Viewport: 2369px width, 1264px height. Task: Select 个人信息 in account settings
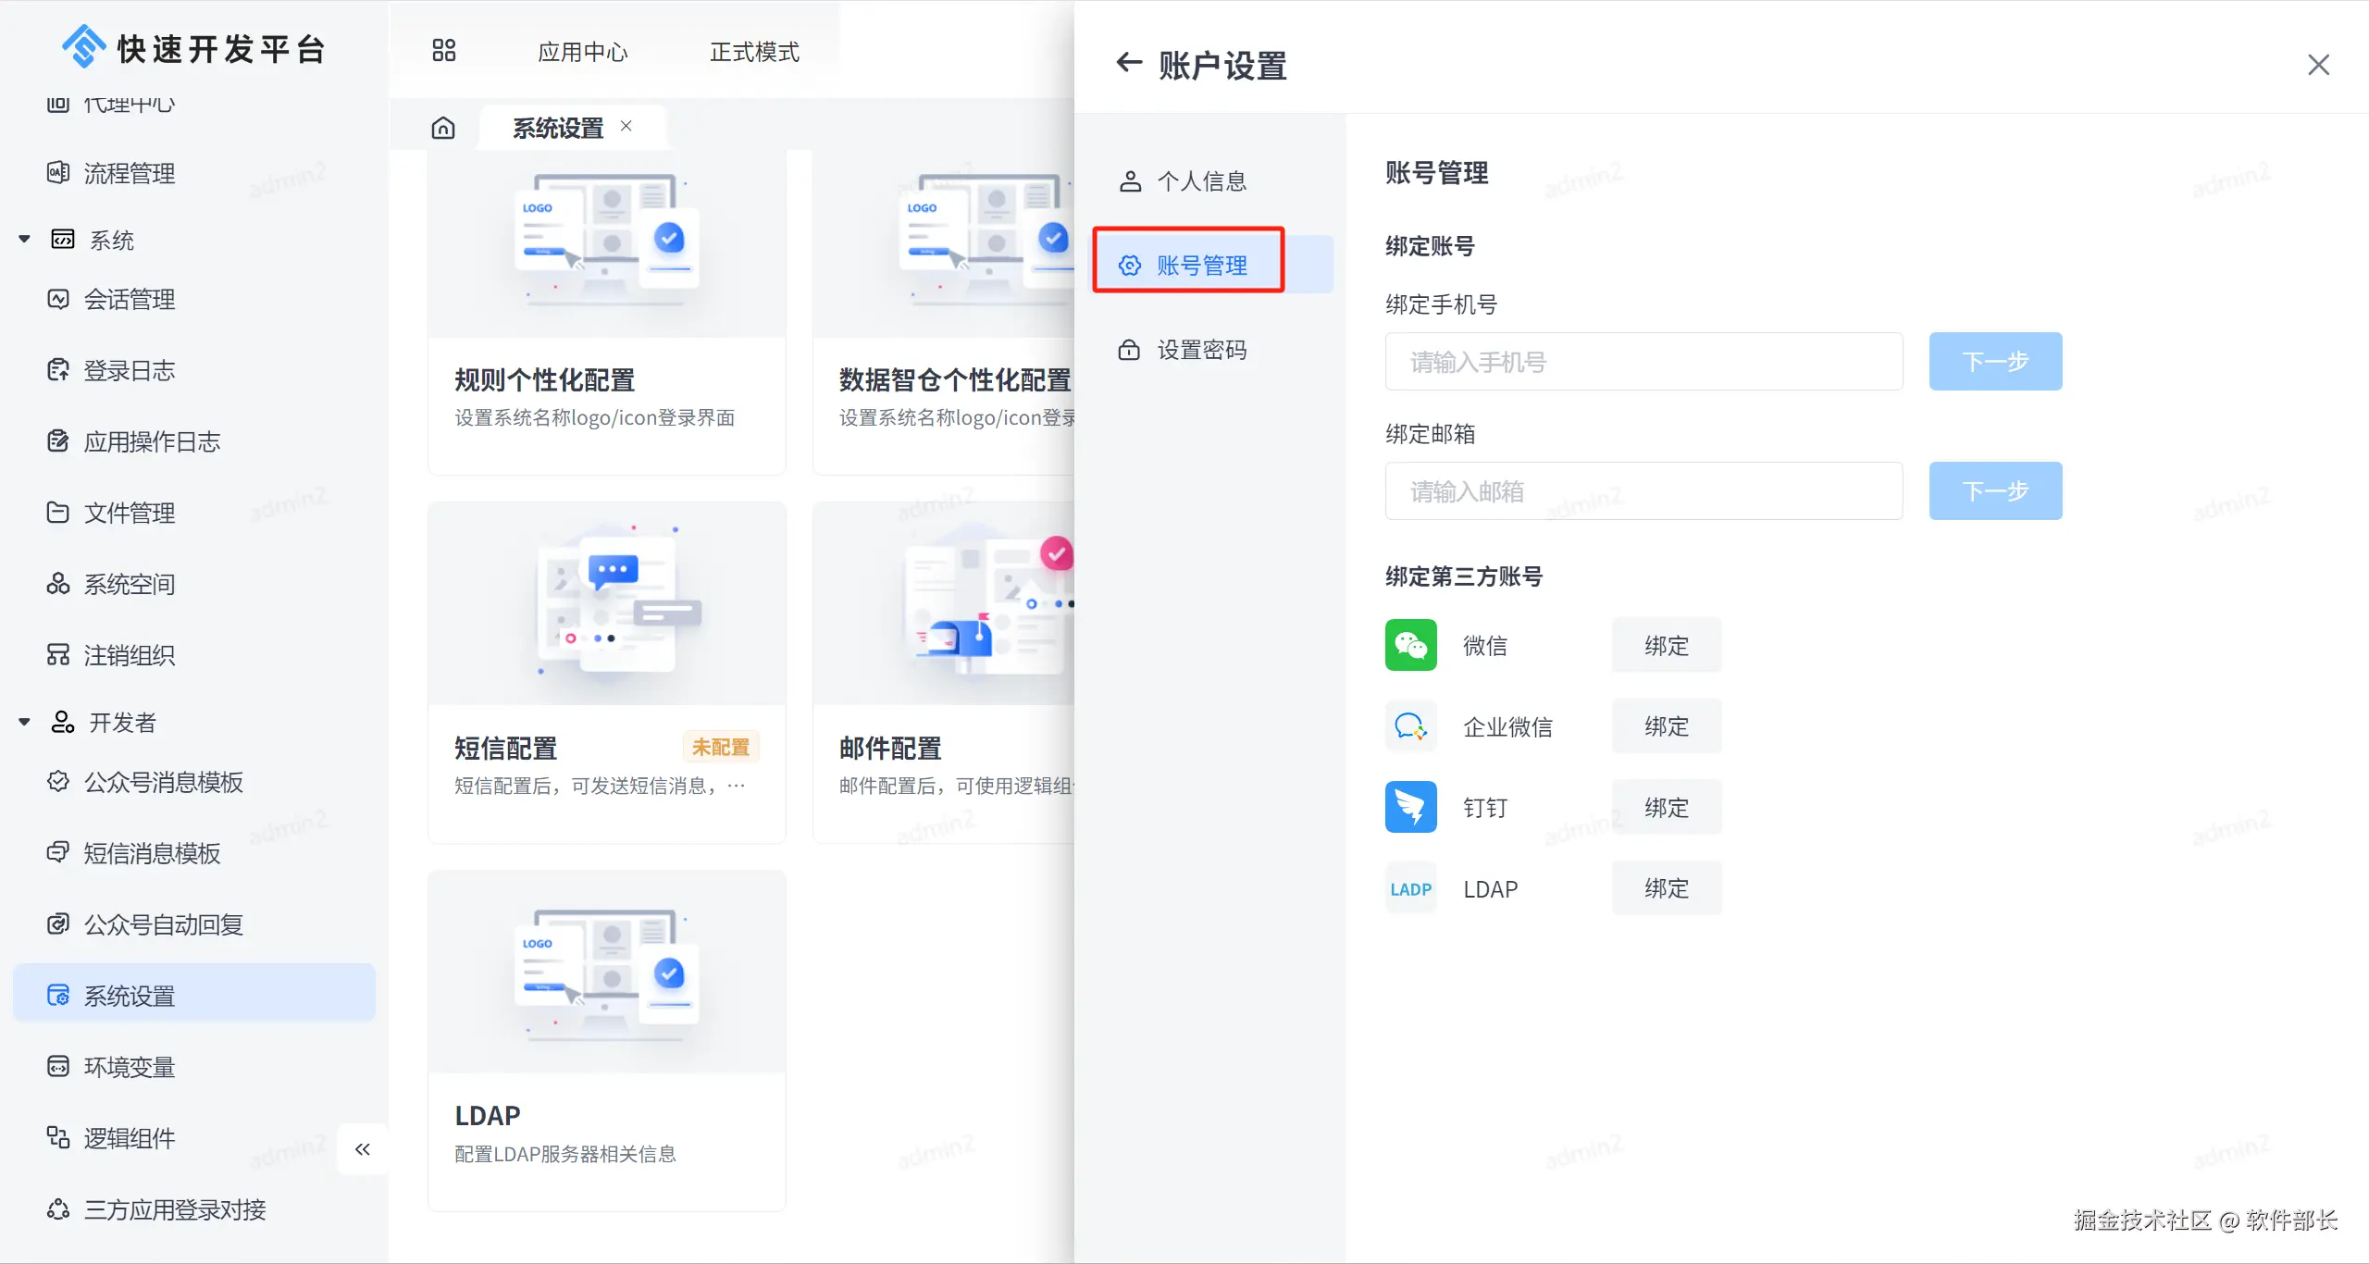[x=1201, y=181]
